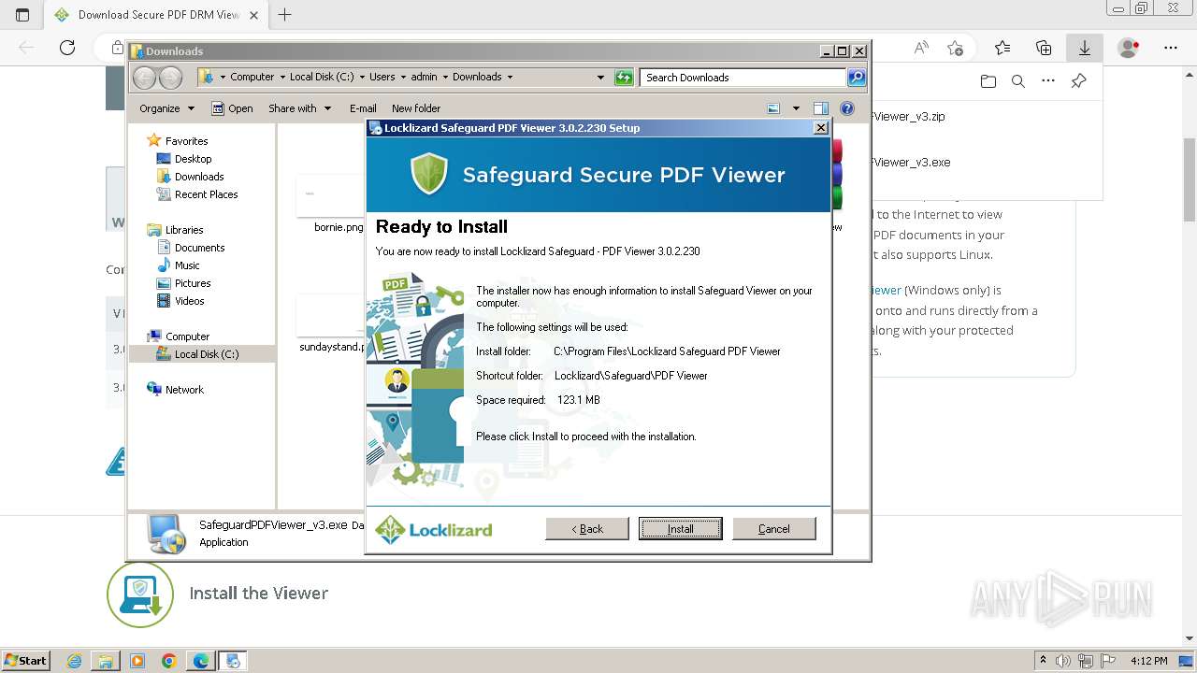Image resolution: width=1197 pixels, height=673 pixels.
Task: Open Edge tab actions menu icon
Action: coord(22,15)
